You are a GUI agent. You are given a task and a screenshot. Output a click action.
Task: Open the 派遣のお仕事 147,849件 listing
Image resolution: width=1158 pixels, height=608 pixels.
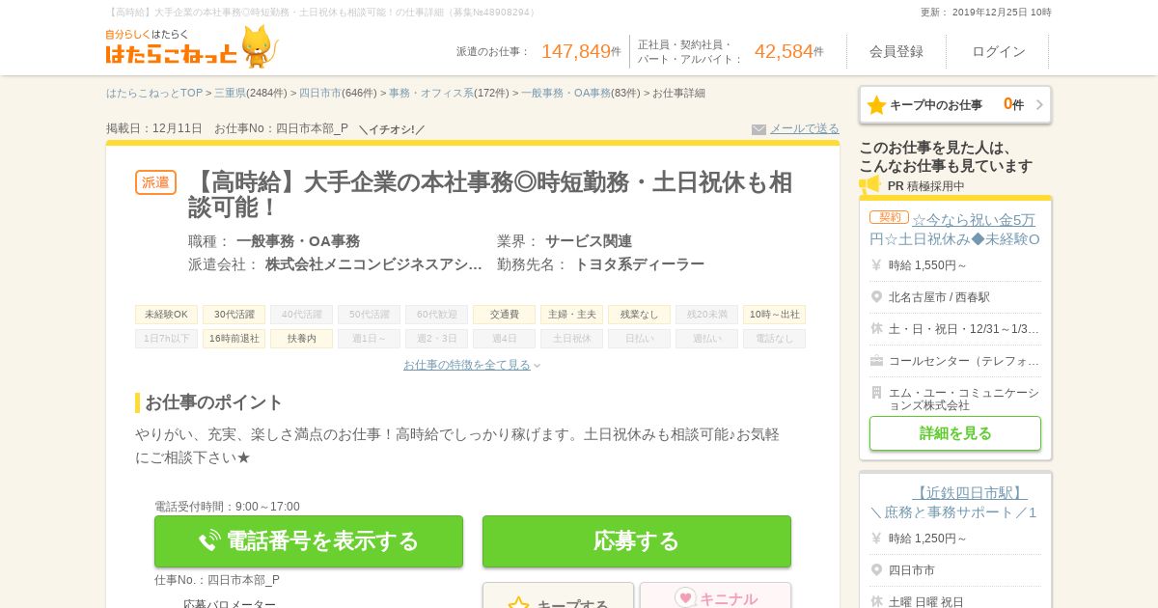coord(538,52)
